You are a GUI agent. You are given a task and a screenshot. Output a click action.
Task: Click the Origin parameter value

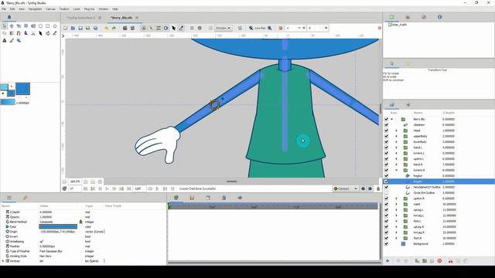tap(57, 232)
